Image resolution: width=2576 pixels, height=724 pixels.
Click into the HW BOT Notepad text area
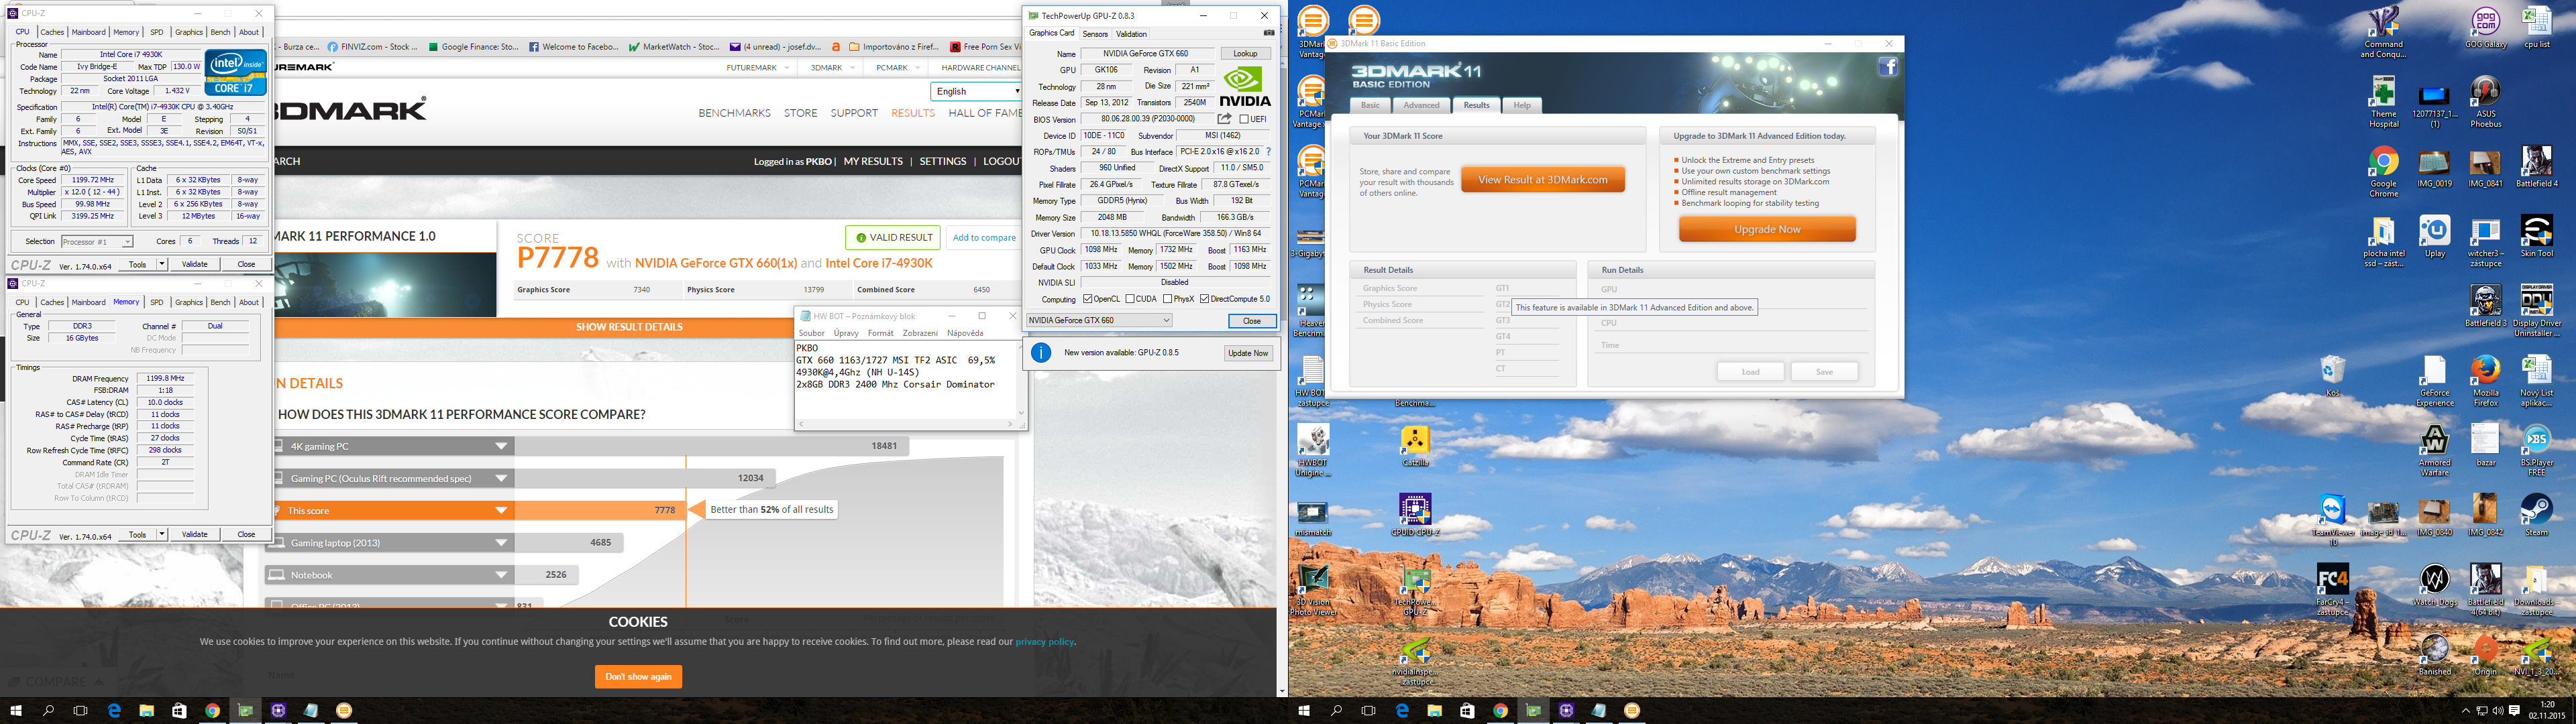click(x=905, y=379)
